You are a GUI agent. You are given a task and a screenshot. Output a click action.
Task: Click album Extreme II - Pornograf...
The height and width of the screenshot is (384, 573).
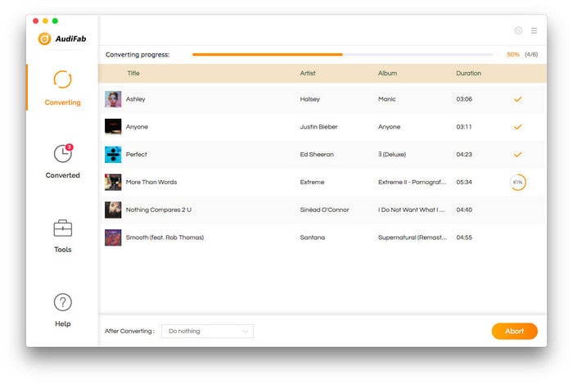413,182
